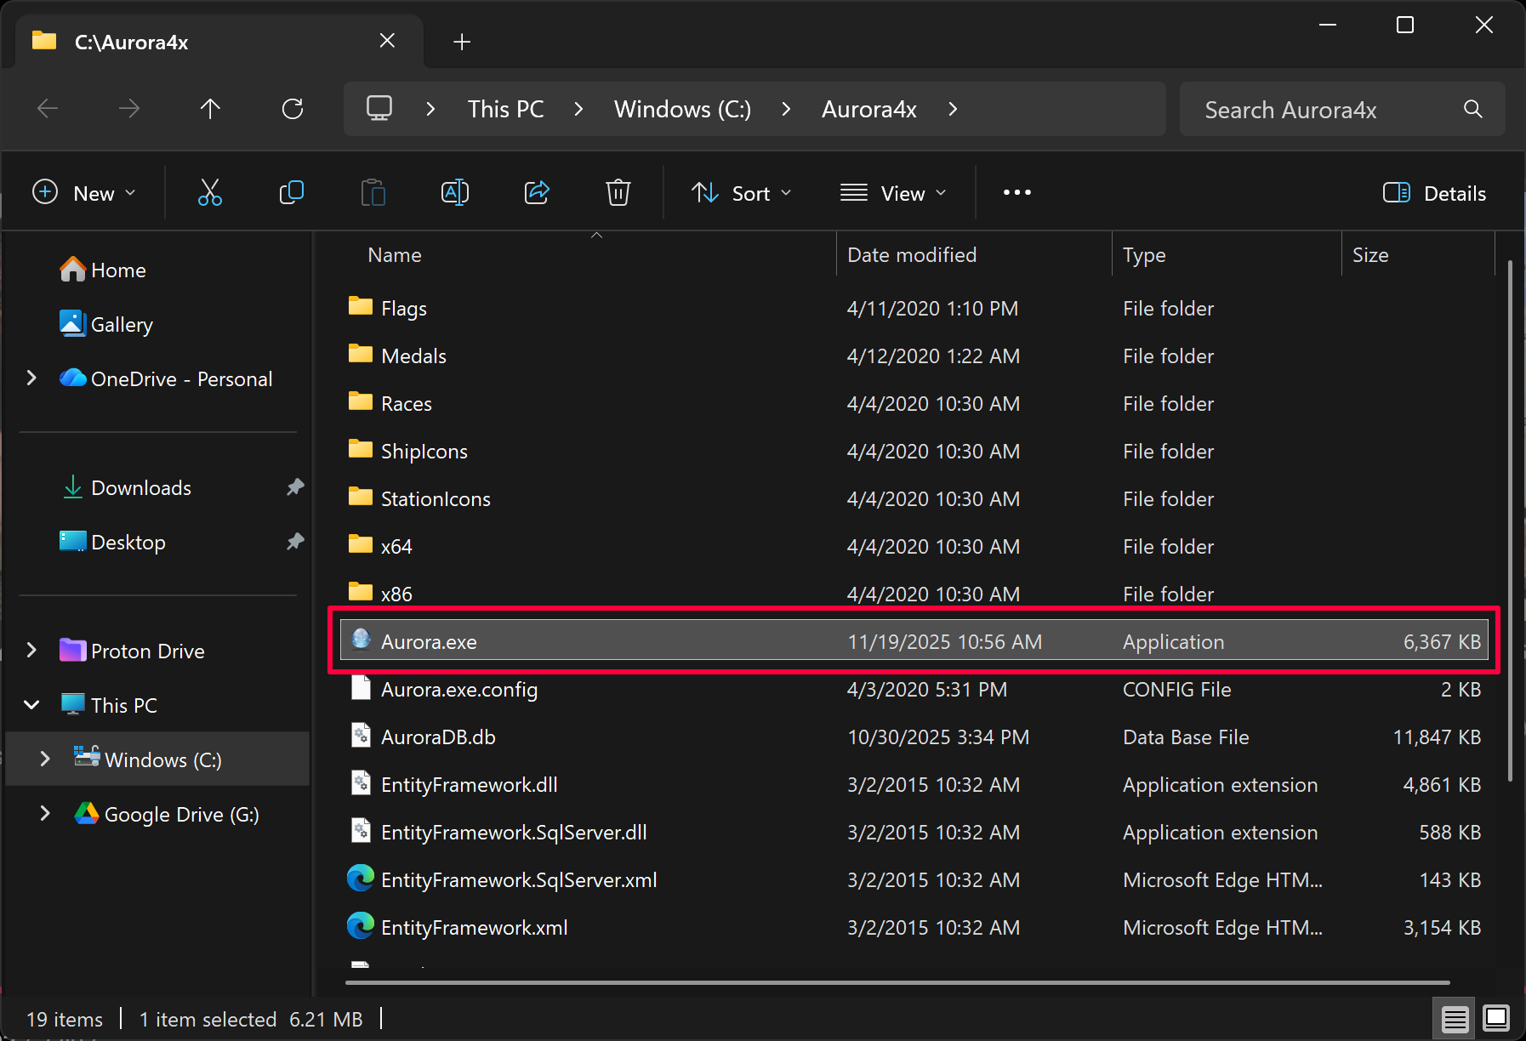
Task: Click the Rename icon in toolbar
Action: [x=455, y=193]
